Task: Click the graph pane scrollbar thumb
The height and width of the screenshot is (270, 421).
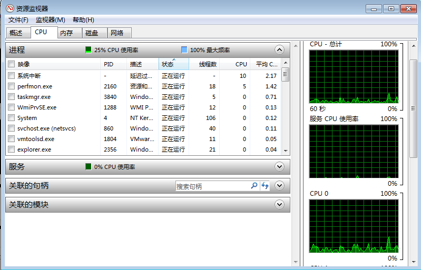Action: 414,108
